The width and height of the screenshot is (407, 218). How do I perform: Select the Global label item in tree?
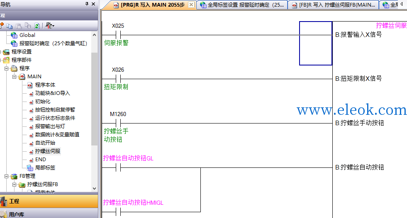pyautogui.click(x=27, y=35)
